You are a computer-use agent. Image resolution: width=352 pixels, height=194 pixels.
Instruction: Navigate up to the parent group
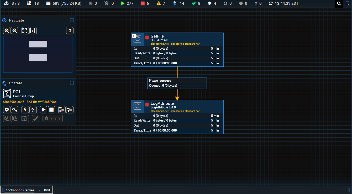tap(70, 31)
